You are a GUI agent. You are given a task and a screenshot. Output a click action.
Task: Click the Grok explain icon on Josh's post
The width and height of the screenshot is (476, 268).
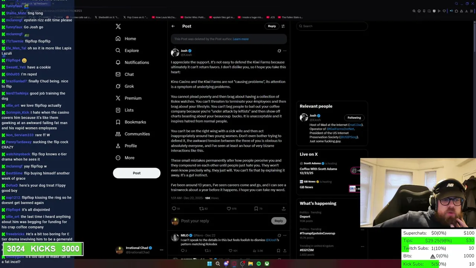click(x=279, y=51)
